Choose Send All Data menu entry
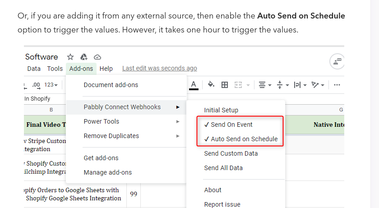The image size is (379, 208). tap(223, 168)
